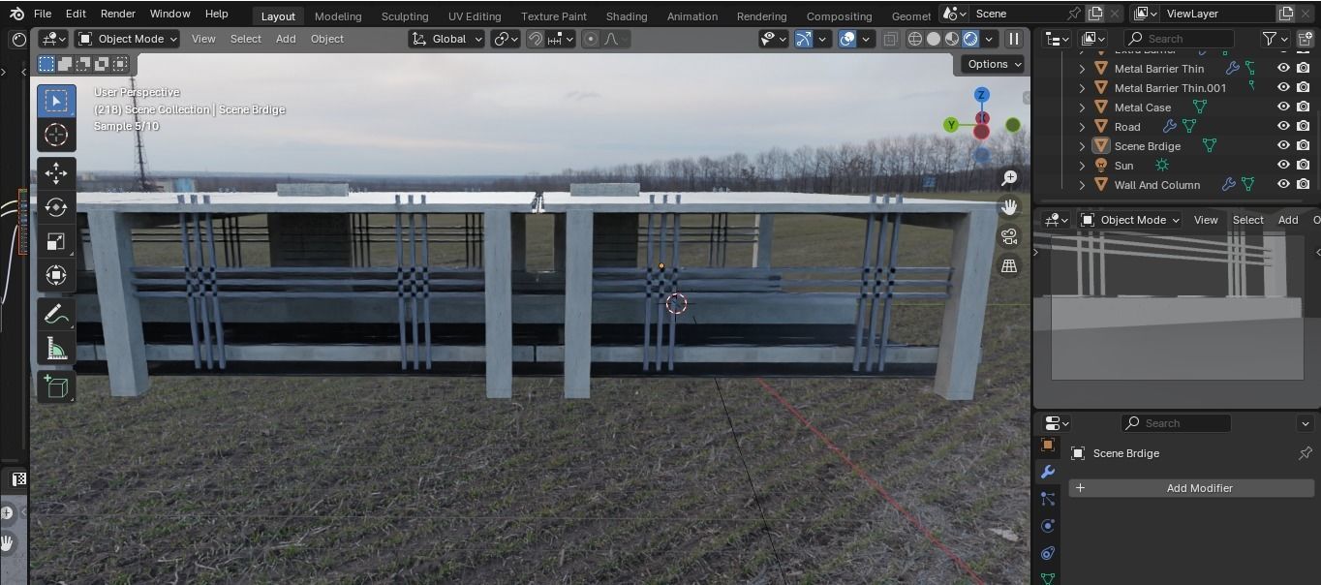Open the Object Constraints properties tab

pyautogui.click(x=1047, y=553)
